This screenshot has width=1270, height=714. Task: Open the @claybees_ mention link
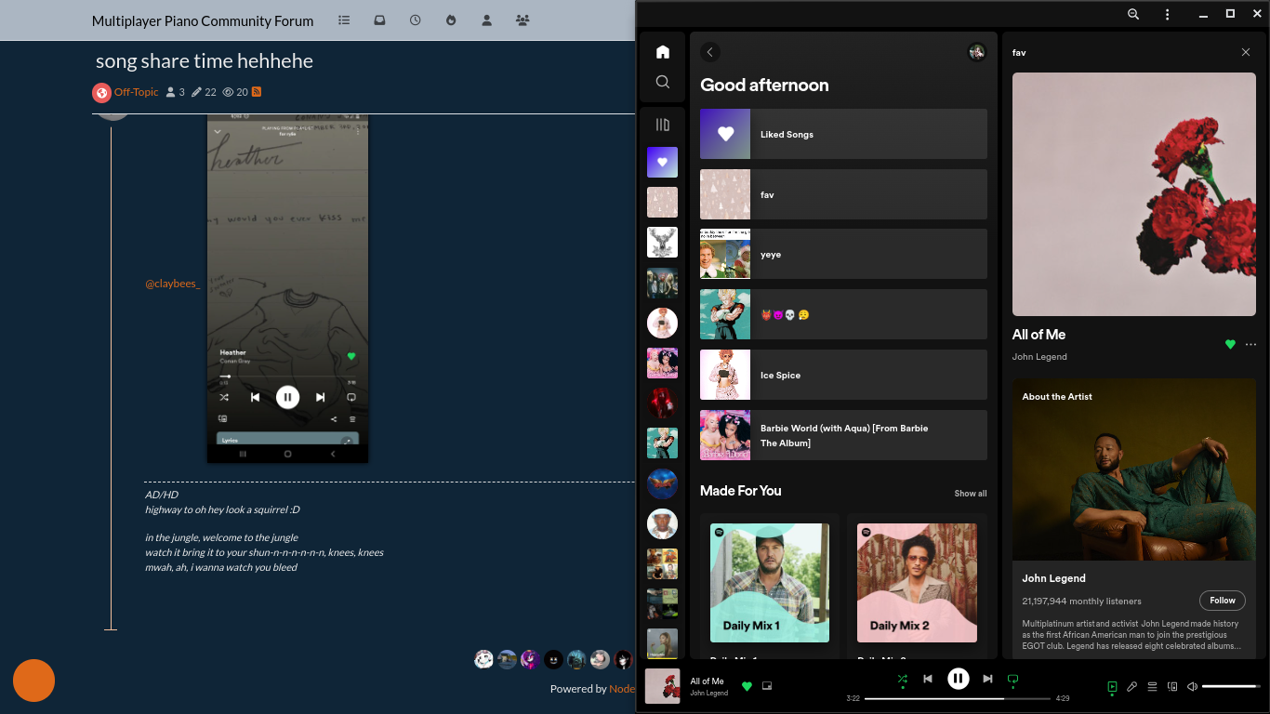pyautogui.click(x=172, y=284)
